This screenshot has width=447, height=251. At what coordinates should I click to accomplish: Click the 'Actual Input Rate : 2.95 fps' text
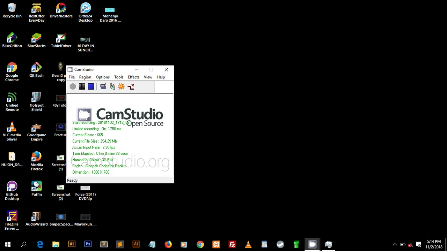point(94,147)
